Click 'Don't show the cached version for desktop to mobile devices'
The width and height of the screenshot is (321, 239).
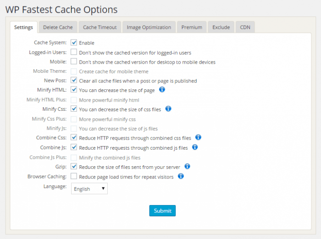click(147, 62)
